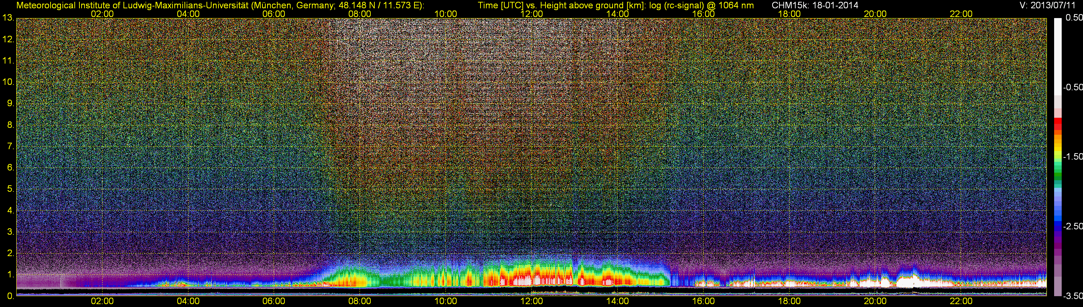This screenshot has height=307, width=1083.
Task: Click the '14:00' label on the bottom time axis
Action: [618, 301]
